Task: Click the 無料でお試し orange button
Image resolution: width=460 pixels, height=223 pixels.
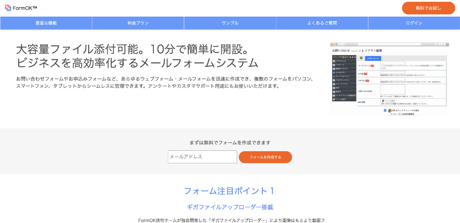Action: tap(428, 8)
